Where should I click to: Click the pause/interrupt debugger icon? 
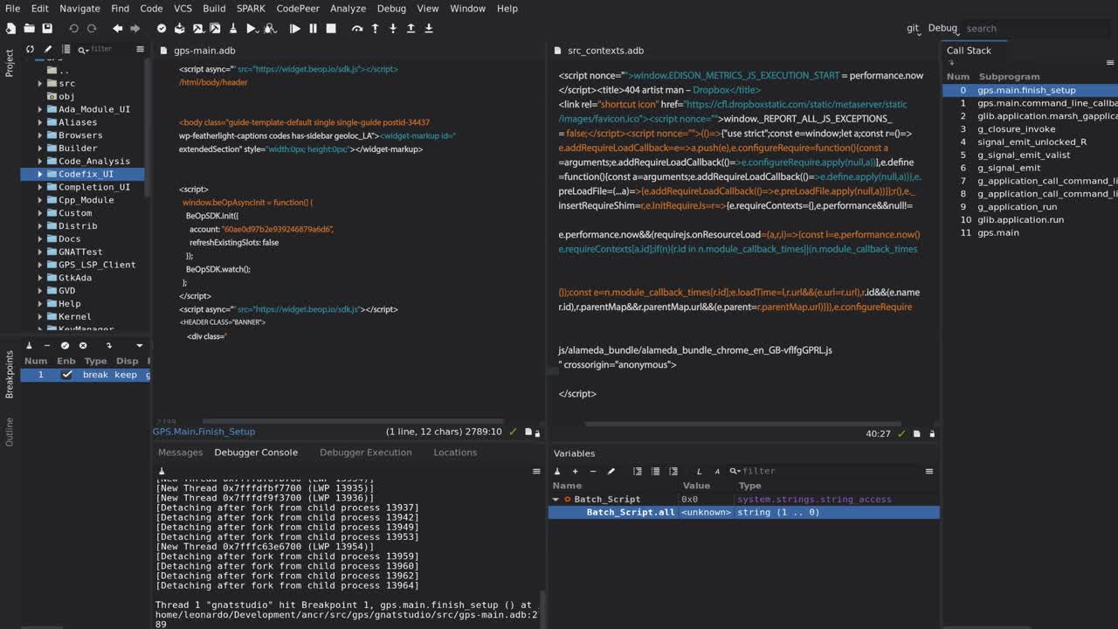point(313,29)
